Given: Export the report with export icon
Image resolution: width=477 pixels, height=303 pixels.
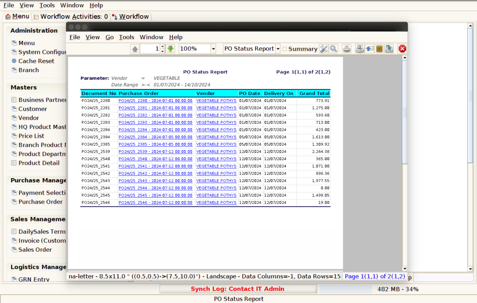Looking at the screenshot, I should coord(389,49).
